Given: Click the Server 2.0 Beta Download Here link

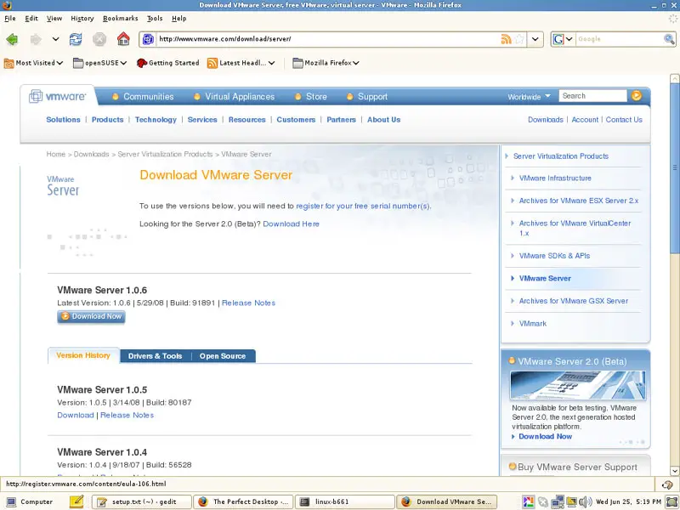Looking at the screenshot, I should tap(291, 224).
